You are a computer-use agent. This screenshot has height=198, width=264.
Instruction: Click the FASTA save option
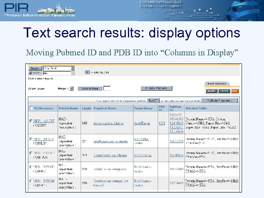(224, 91)
